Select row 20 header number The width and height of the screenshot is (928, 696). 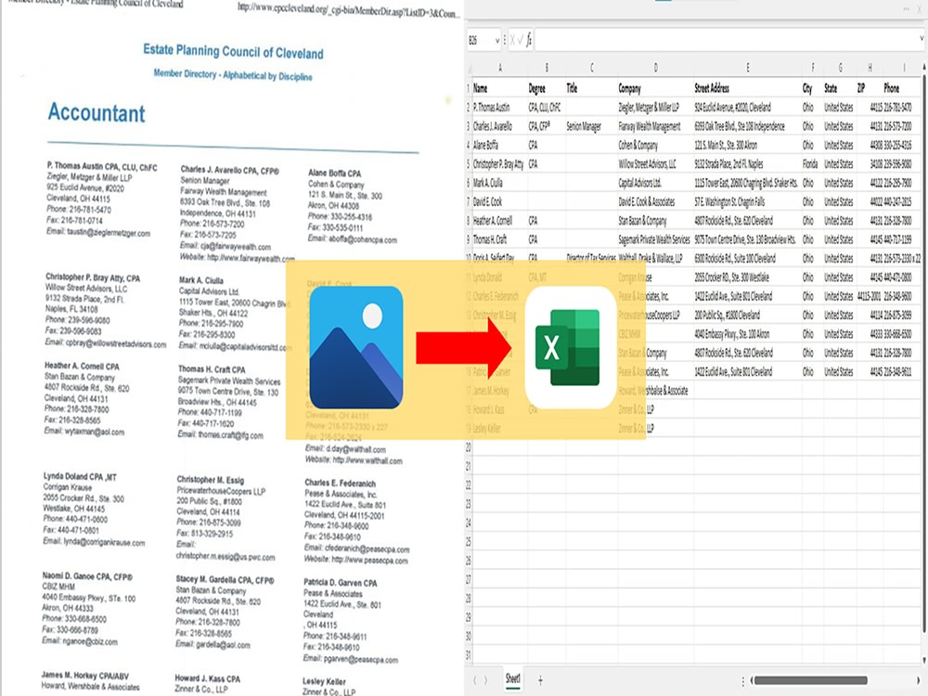[468, 447]
